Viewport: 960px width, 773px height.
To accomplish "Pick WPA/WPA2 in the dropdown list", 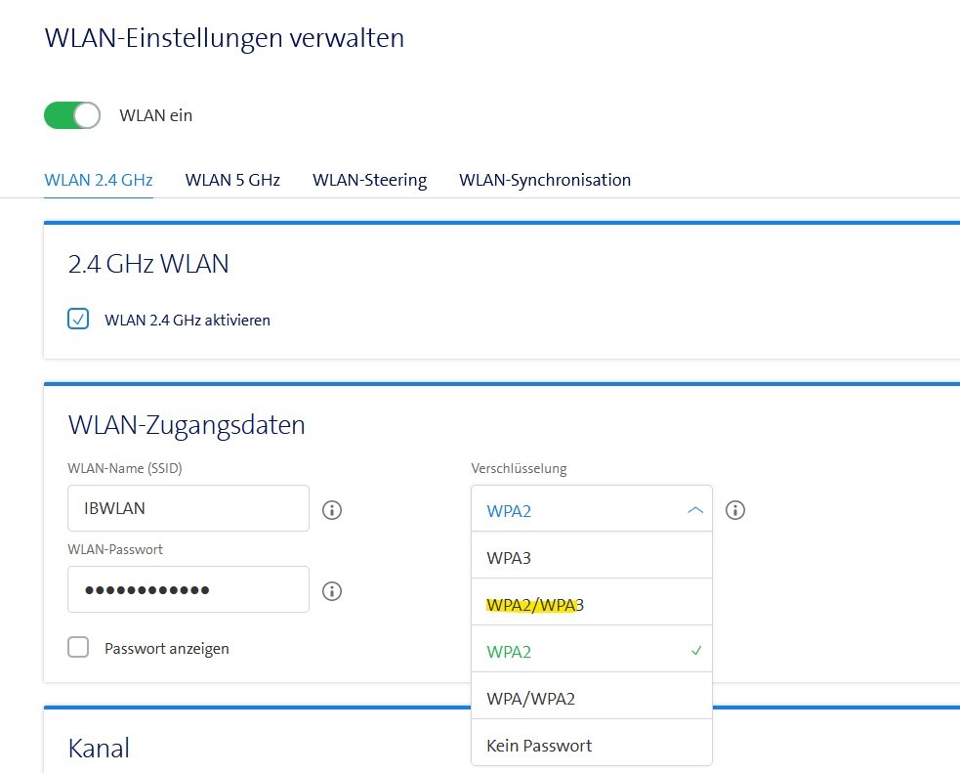I will pyautogui.click(x=591, y=699).
